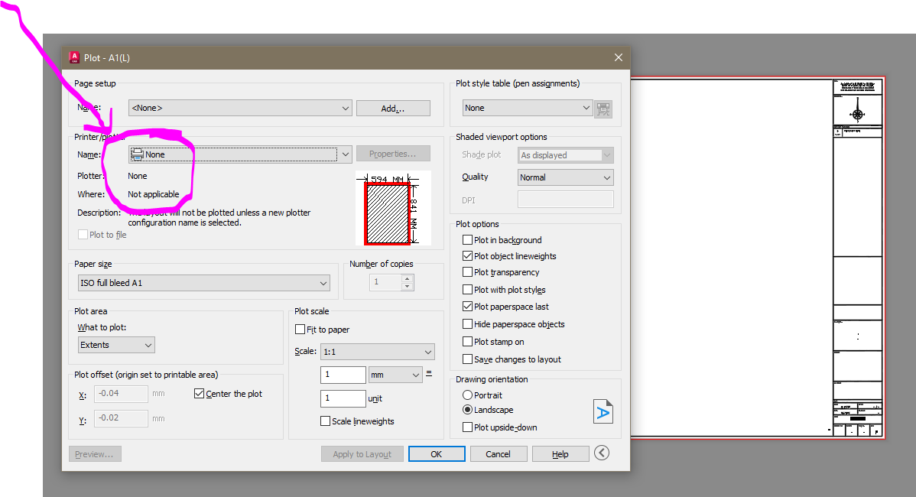The image size is (916, 497).
Task: Click the X plot offset input field
Action: (121, 393)
